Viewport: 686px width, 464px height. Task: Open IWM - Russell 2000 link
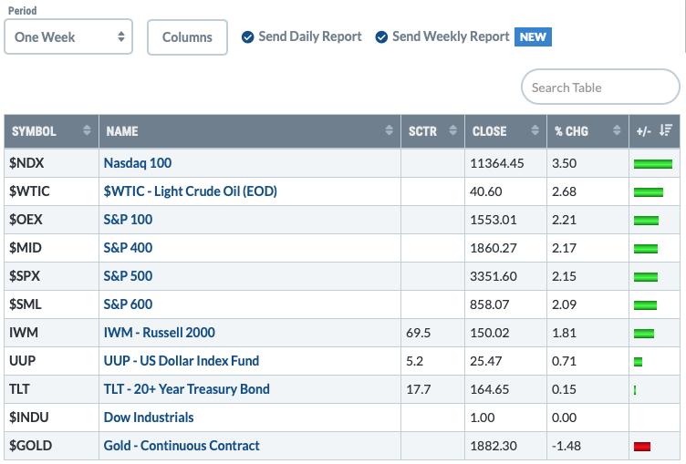[x=160, y=333]
